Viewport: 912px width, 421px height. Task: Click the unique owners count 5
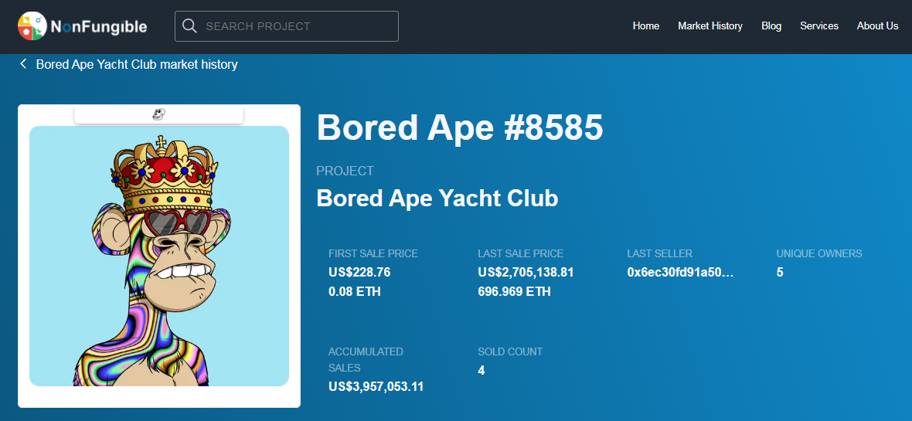click(x=780, y=272)
